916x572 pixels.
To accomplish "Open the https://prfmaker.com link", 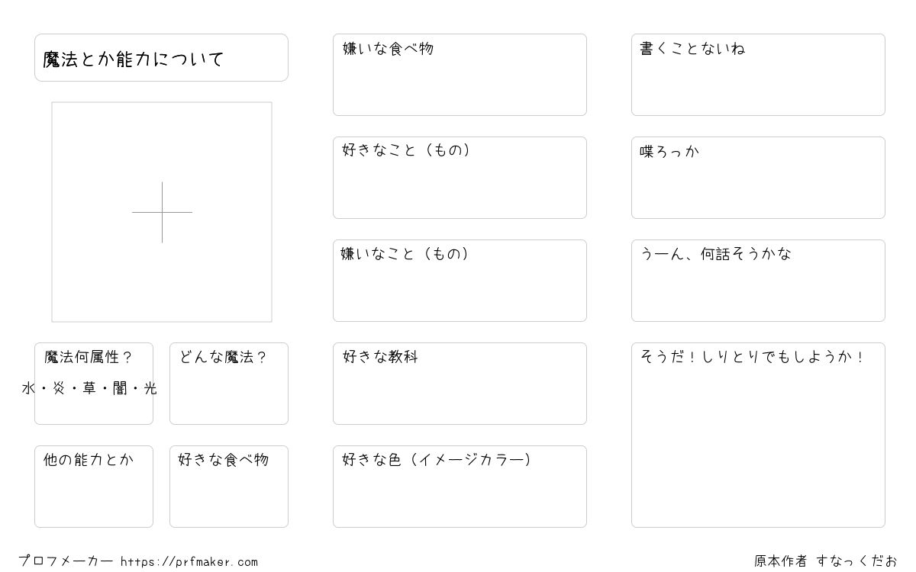I will coord(189,562).
